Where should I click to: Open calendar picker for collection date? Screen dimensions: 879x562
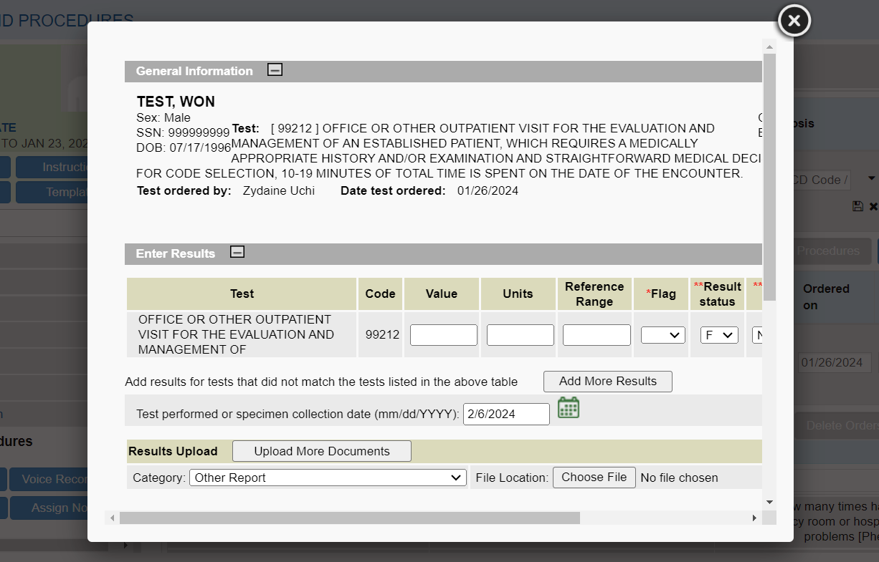(x=568, y=408)
